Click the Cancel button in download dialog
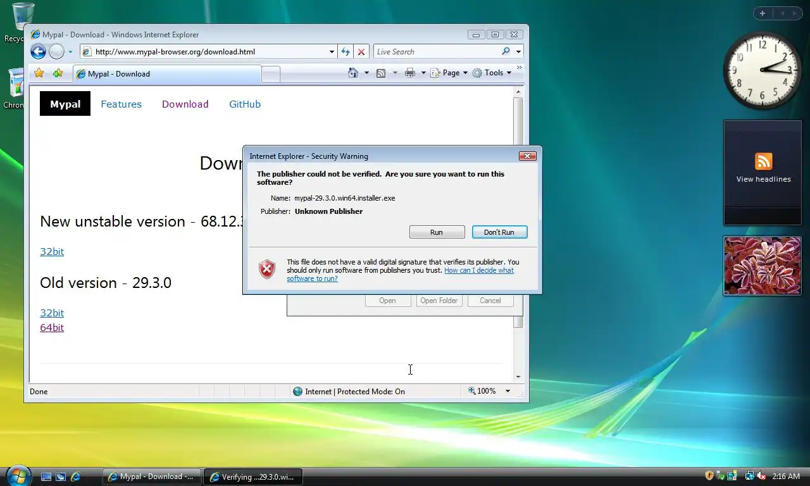This screenshot has width=810, height=486. tap(490, 301)
